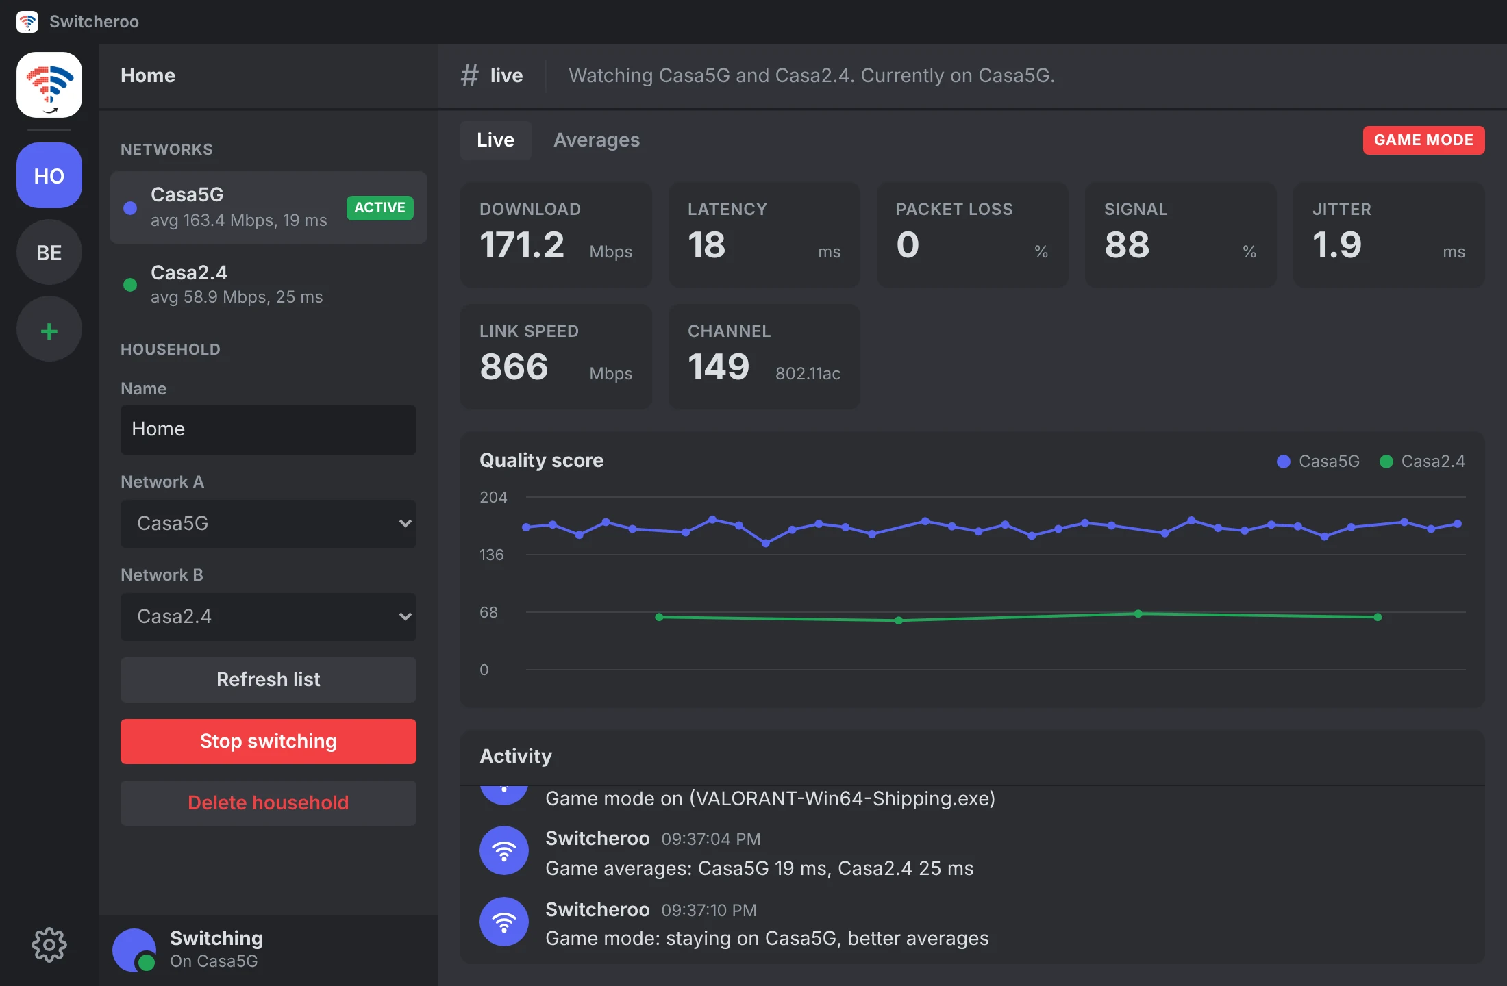1507x986 pixels.
Task: Click the hash icon beside live
Action: (469, 75)
